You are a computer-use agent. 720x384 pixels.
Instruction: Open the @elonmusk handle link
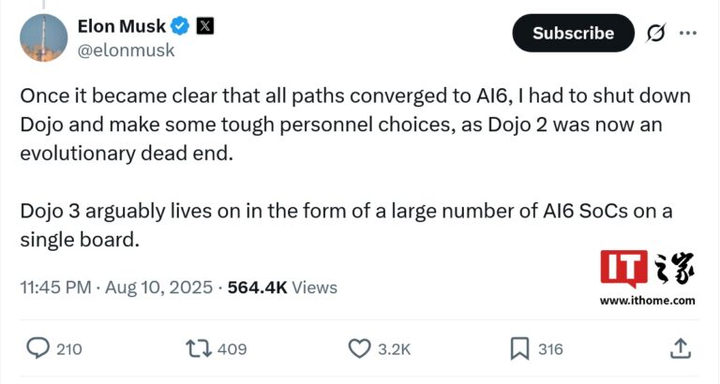click(x=126, y=51)
